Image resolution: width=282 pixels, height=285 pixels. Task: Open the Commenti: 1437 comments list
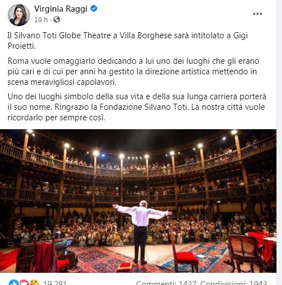pos(166,283)
